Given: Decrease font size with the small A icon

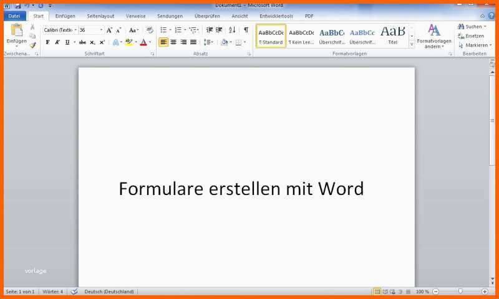Looking at the screenshot, I should [119, 30].
